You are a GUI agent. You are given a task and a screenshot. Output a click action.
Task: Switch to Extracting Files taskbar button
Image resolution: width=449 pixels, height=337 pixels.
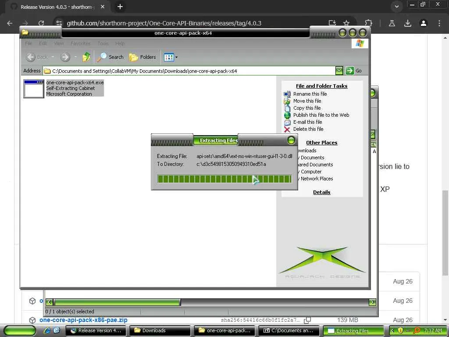[353, 331]
